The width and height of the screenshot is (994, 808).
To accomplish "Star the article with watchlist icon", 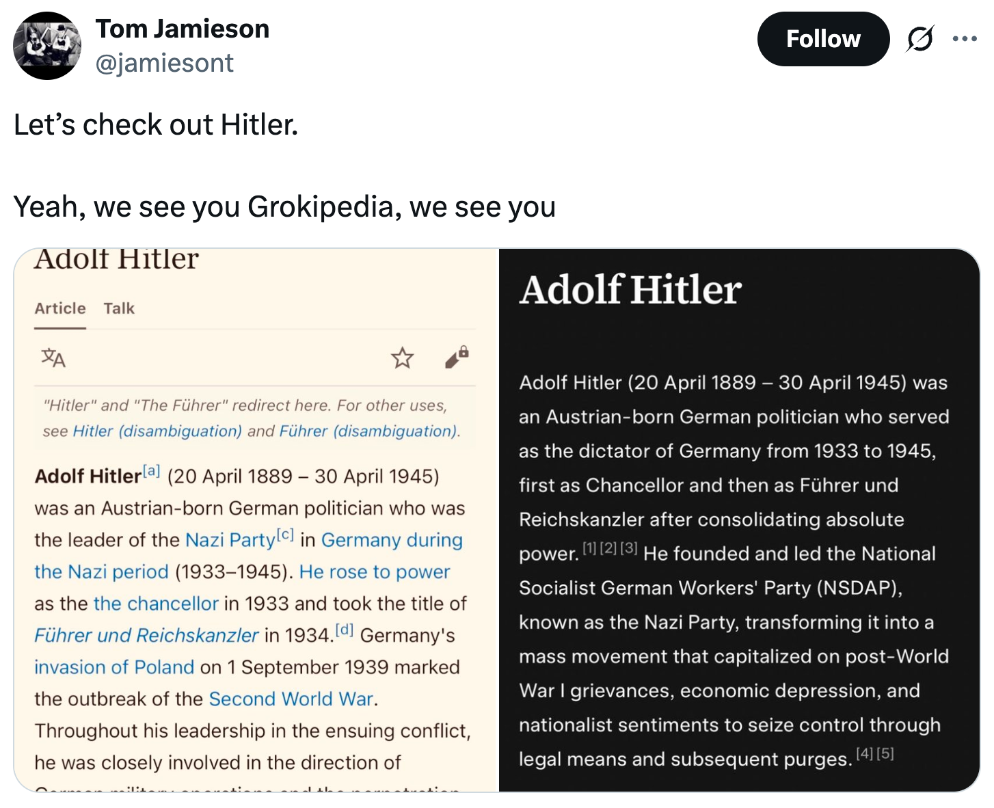I will tap(403, 358).
